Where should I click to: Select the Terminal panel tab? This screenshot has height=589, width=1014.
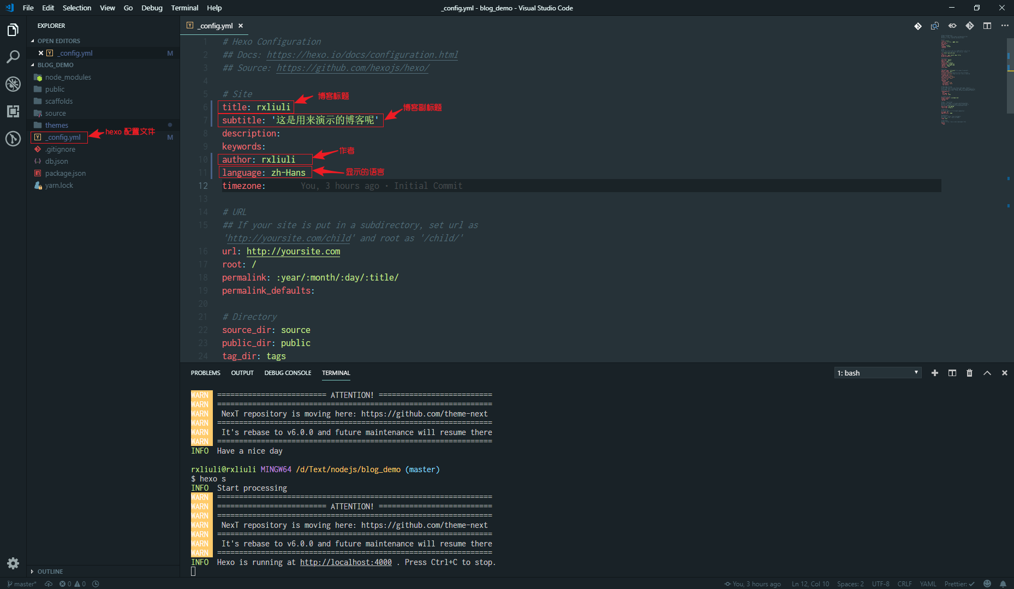(x=336, y=373)
